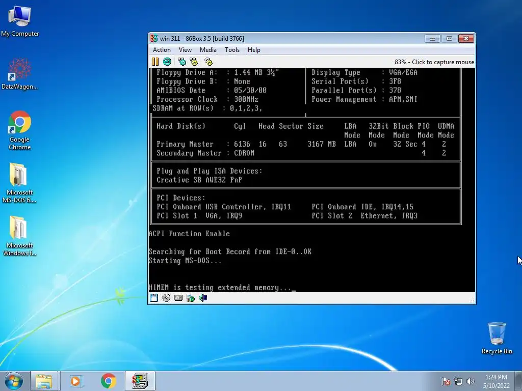The height and width of the screenshot is (391, 522).
Task: Click the 'win 311 - 86Box 3.5' title text
Action: [202, 39]
